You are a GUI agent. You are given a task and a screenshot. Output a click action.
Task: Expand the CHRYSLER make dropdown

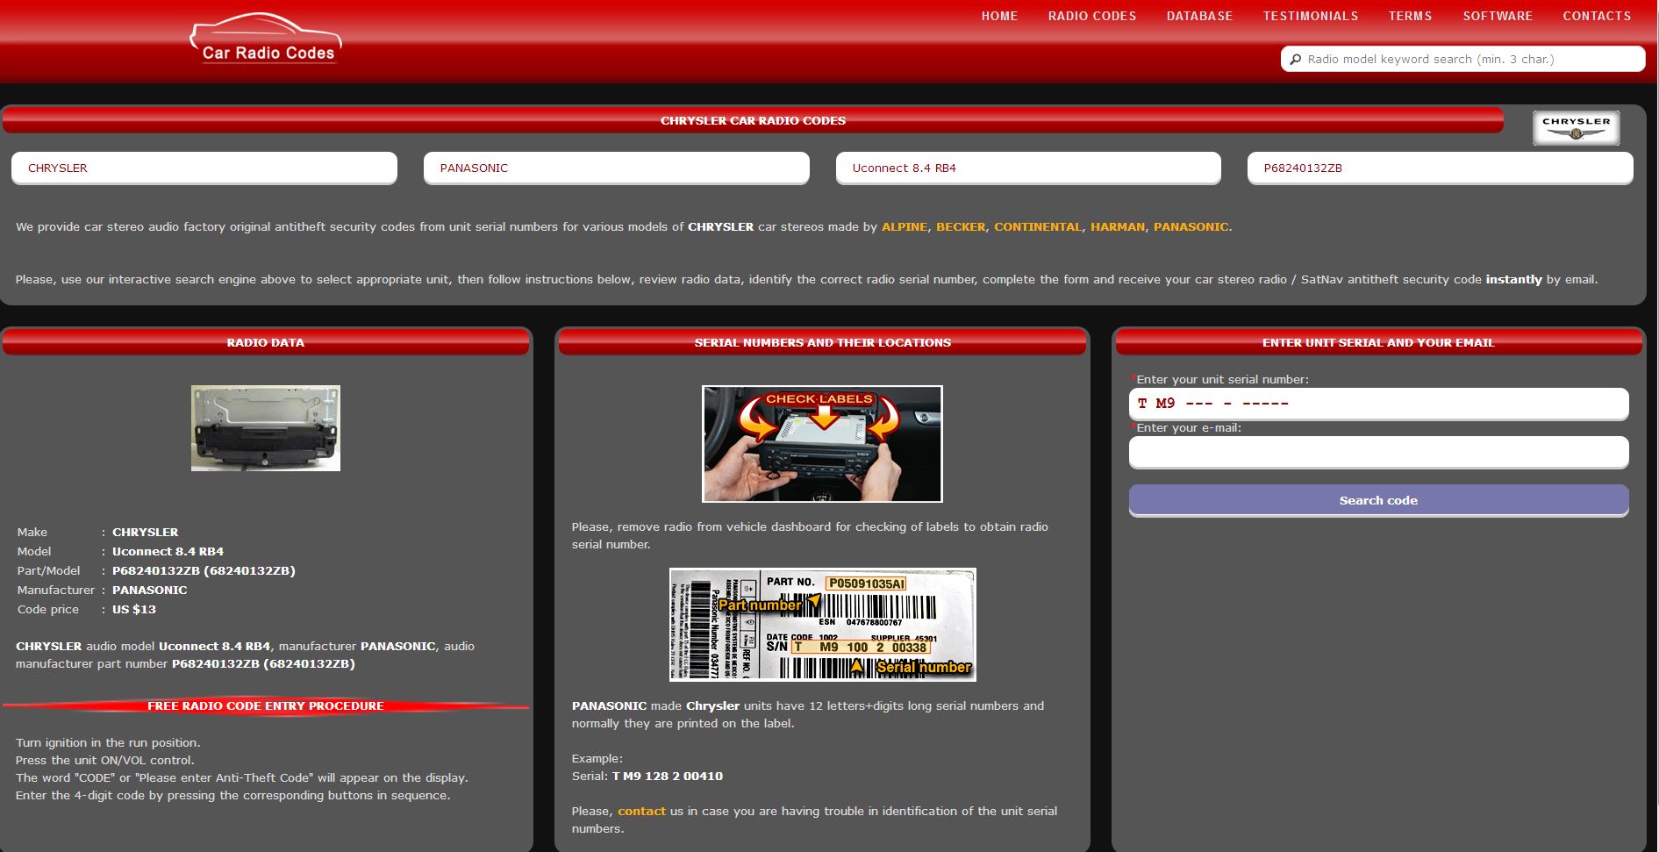[x=204, y=168]
